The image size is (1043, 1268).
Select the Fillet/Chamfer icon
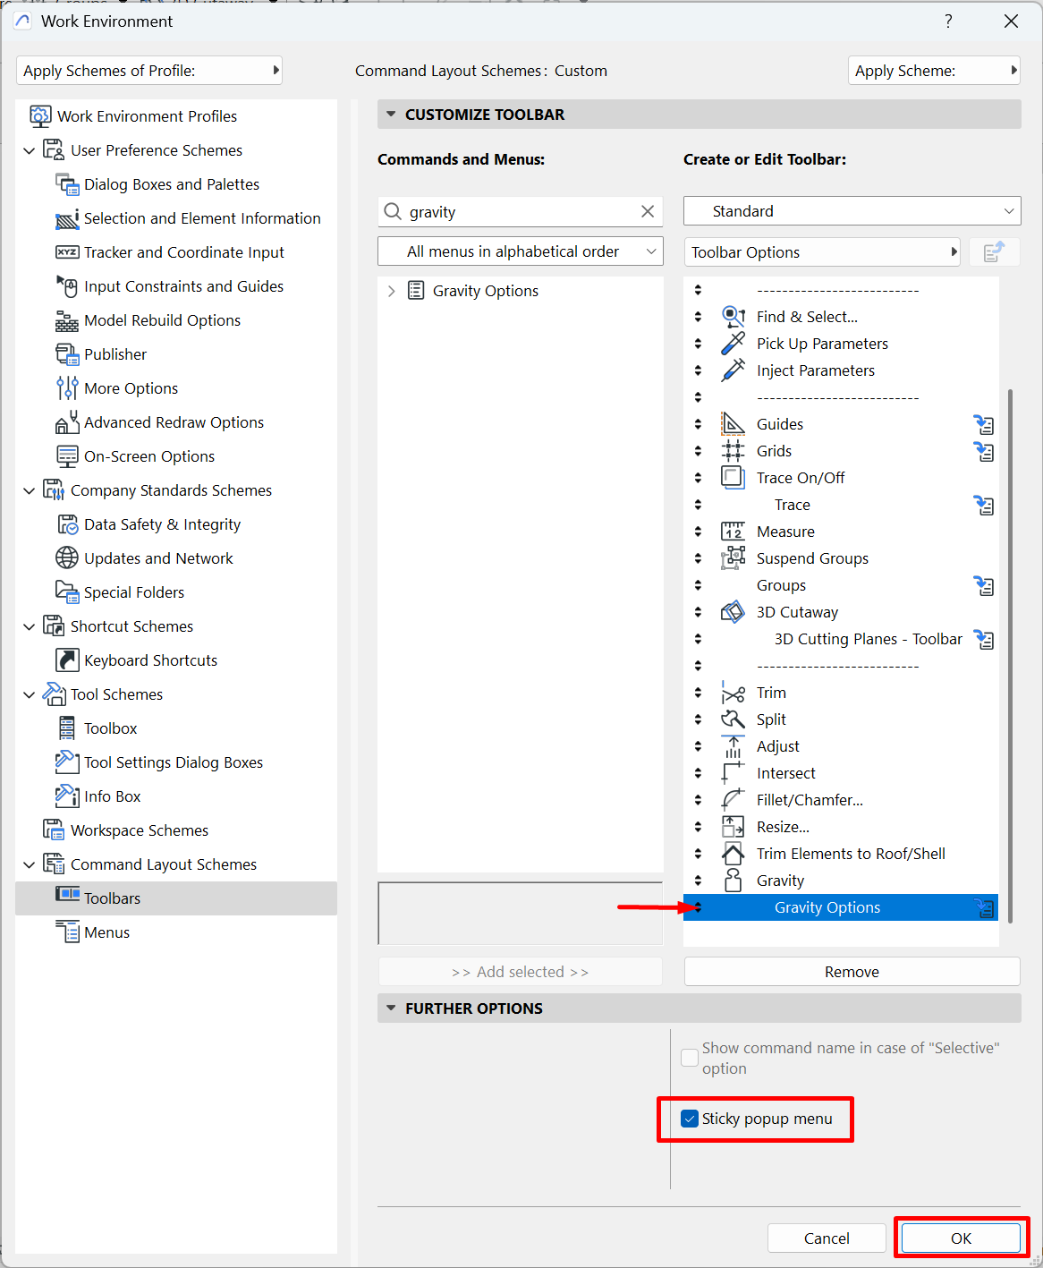[x=733, y=800]
